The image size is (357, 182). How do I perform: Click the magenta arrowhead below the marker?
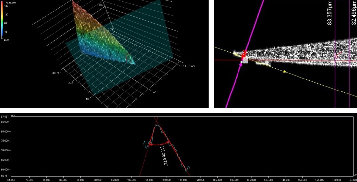point(241,65)
